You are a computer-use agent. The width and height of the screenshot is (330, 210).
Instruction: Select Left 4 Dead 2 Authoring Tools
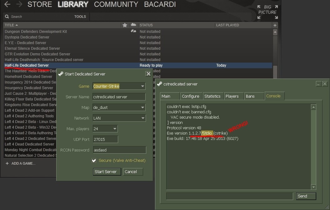tap(29, 116)
